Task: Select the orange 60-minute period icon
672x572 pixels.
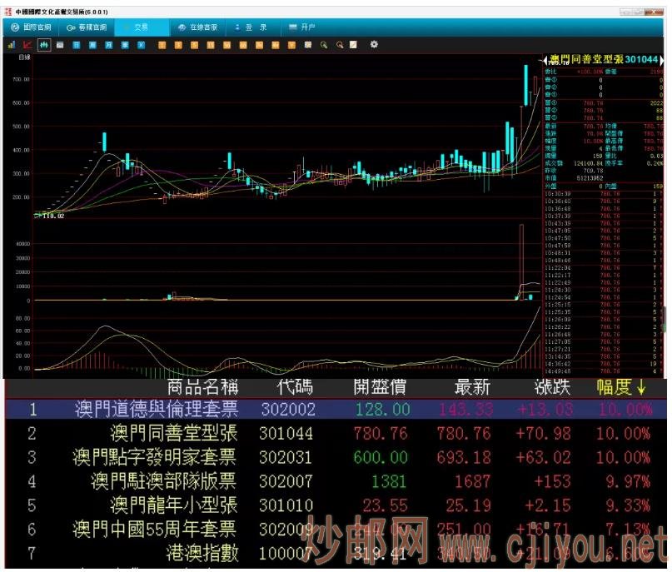Action: pos(243,45)
